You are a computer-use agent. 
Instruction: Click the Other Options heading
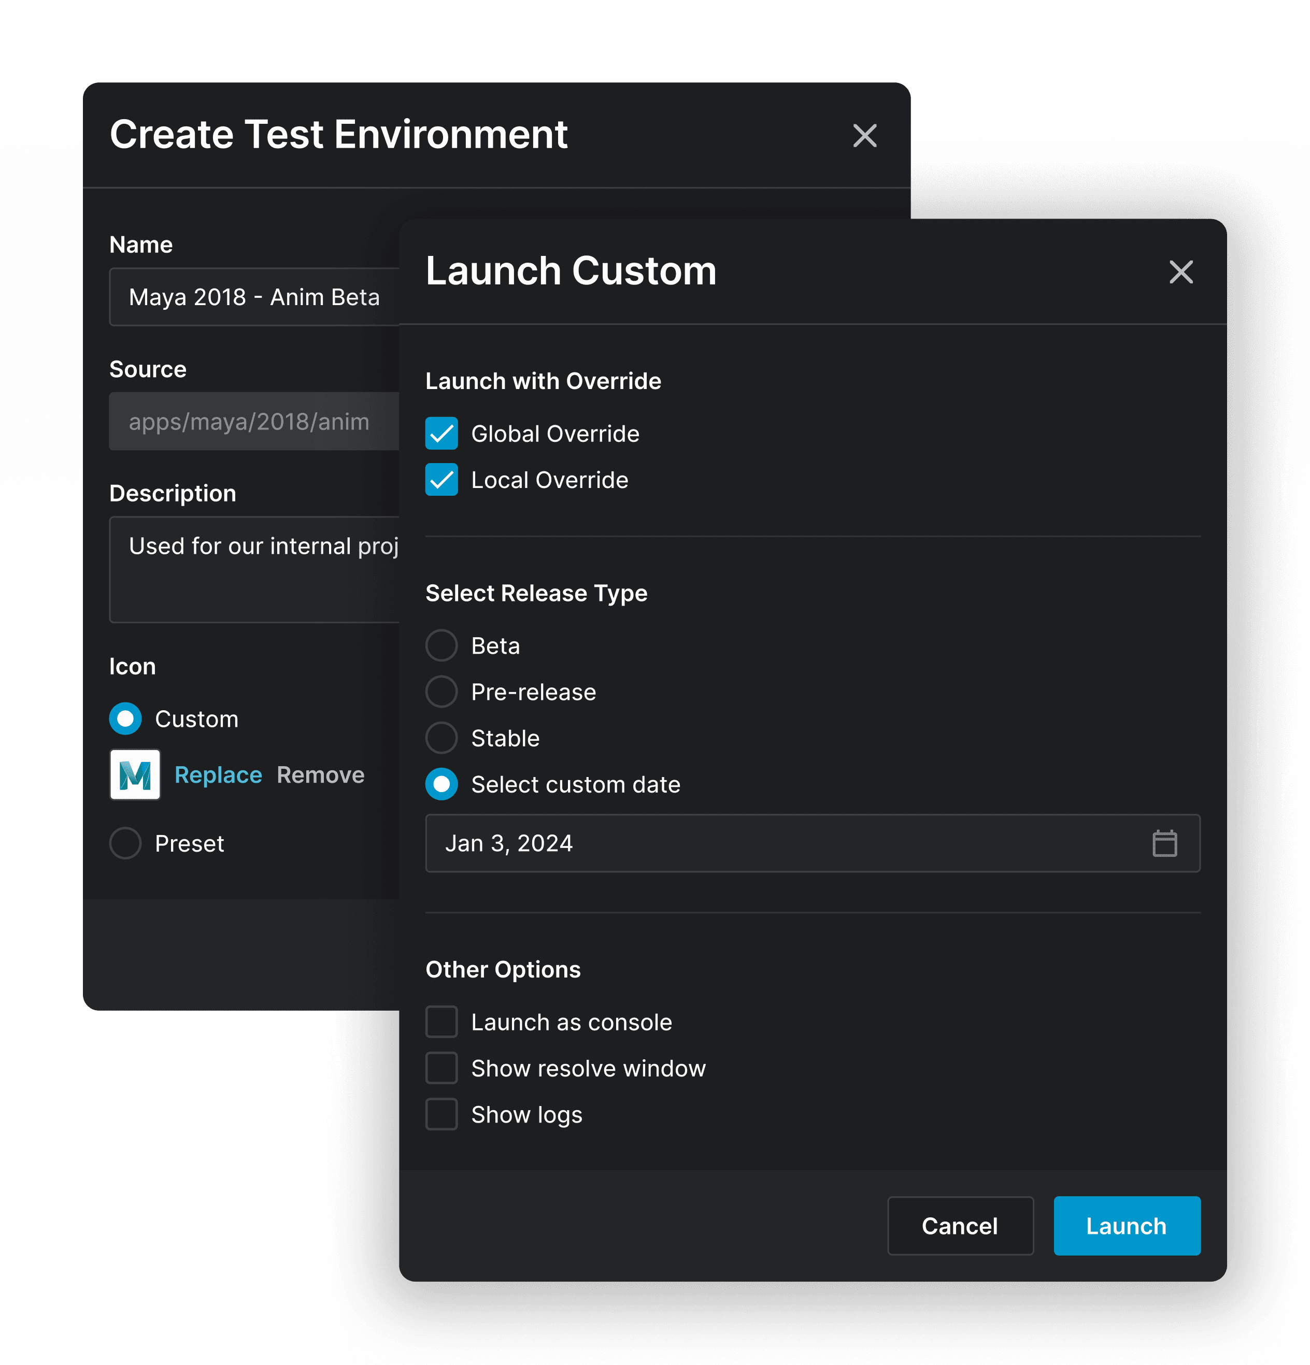(503, 969)
